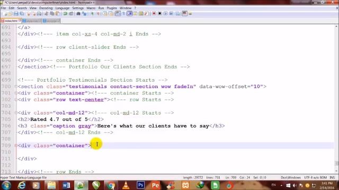
Task: Open the View menu
Action: pyautogui.click(x=33, y=8)
